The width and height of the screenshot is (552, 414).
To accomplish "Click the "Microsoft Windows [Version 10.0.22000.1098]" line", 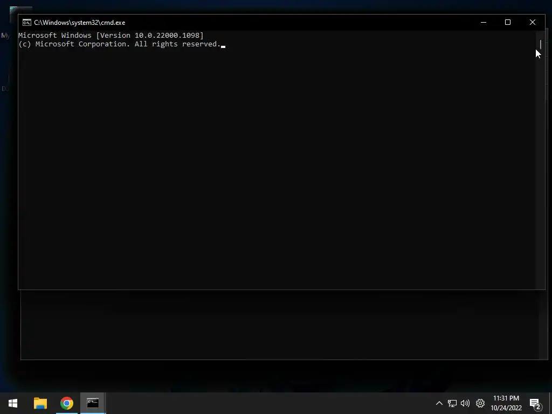I will [x=111, y=35].
